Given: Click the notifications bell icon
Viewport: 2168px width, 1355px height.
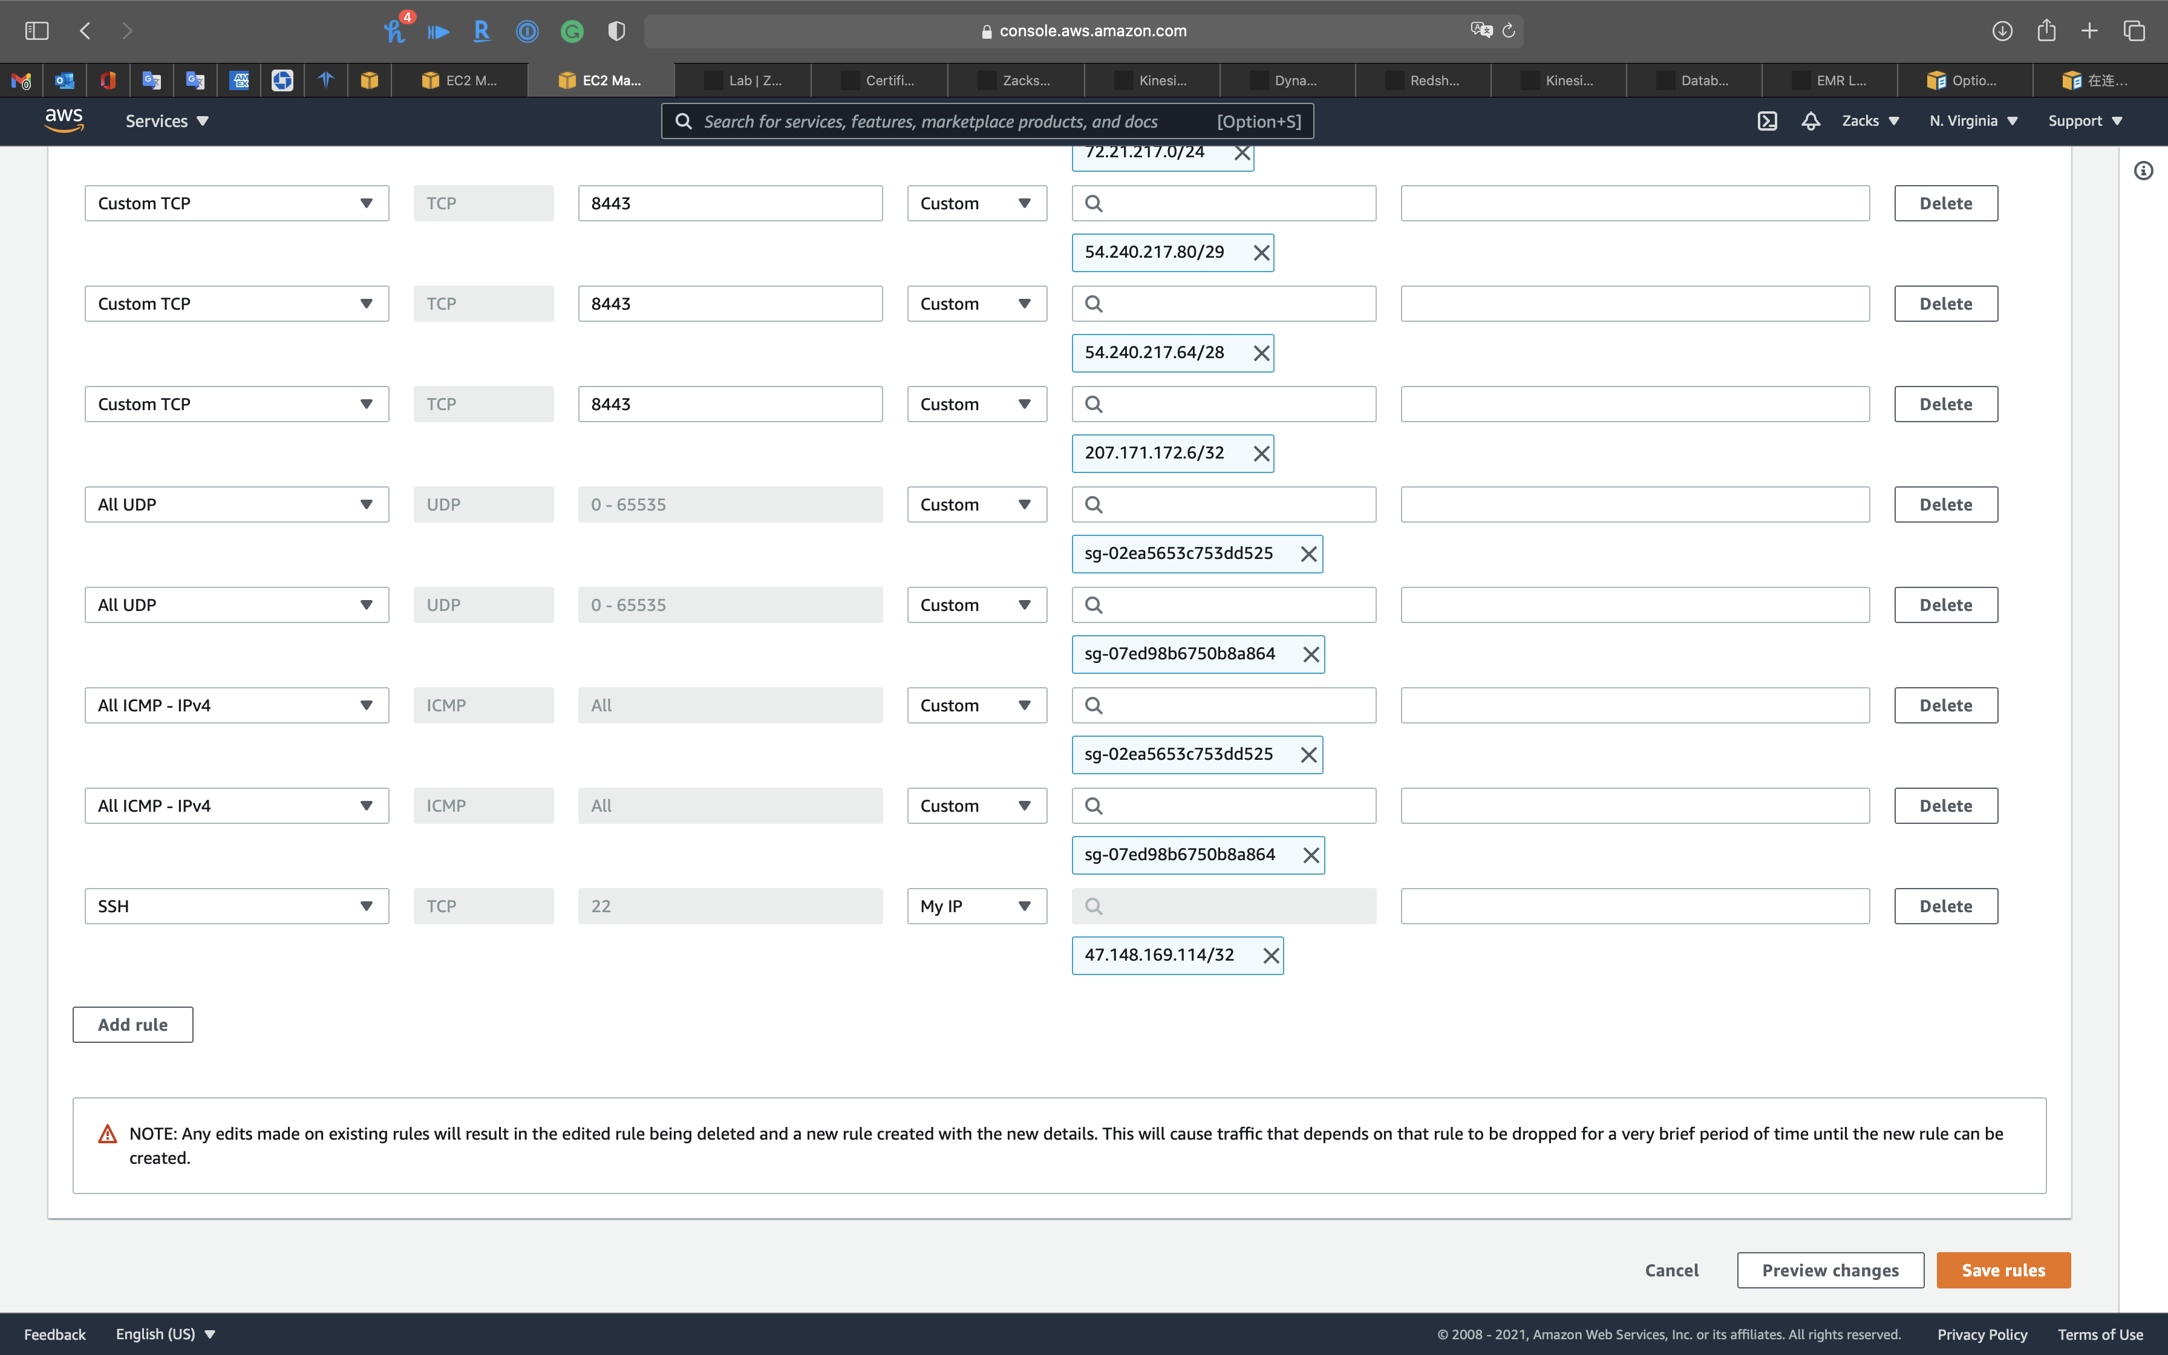Looking at the screenshot, I should tap(1810, 121).
